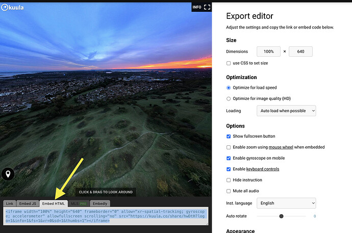This screenshot has height=233, width=352.
Task: Open the Loading dropdown menu
Action: [286, 111]
